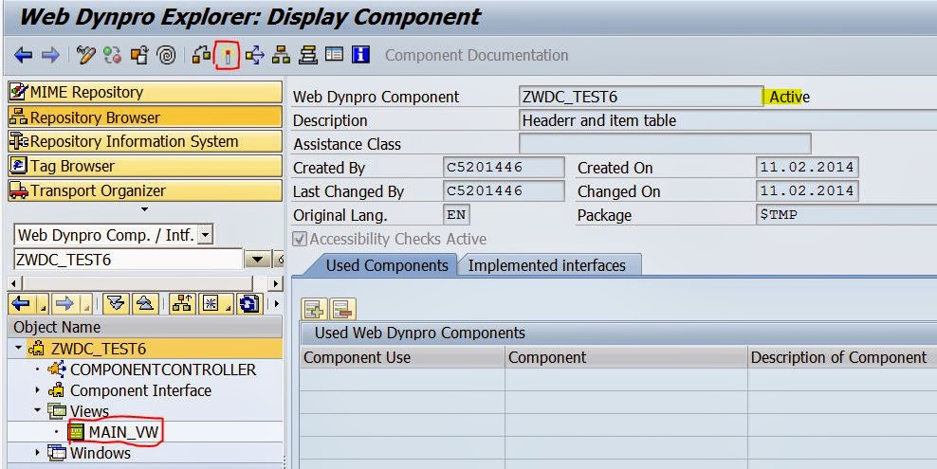The width and height of the screenshot is (937, 469).
Task: Click the right arrow of the horizontal scrollbar
Action: pos(275,283)
